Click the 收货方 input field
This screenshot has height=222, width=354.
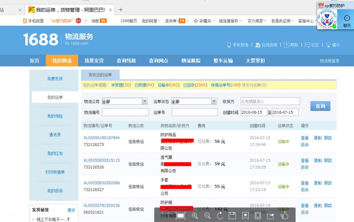pos(270,101)
